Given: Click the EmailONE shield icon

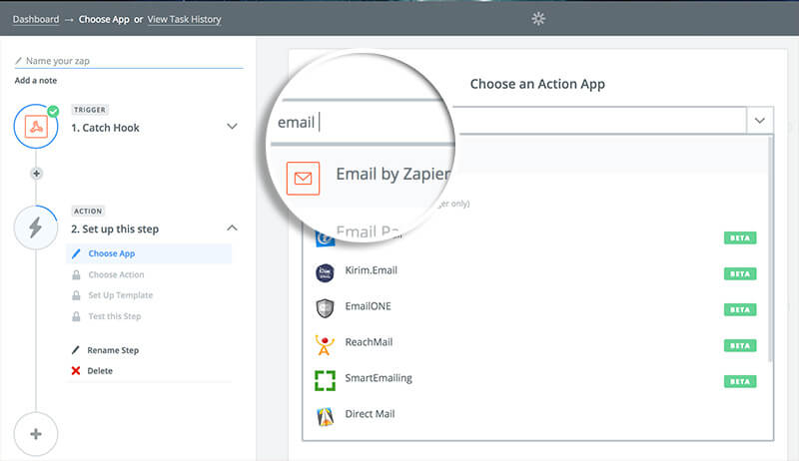Looking at the screenshot, I should tap(325, 308).
